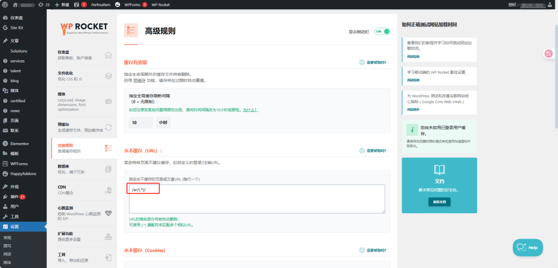
Task: Open 常规 settings submenu
Action: pyautogui.click(x=8, y=238)
